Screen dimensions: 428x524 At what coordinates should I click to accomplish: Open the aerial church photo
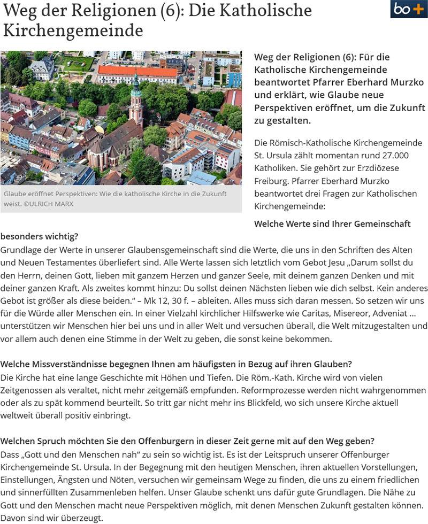pyautogui.click(x=121, y=118)
